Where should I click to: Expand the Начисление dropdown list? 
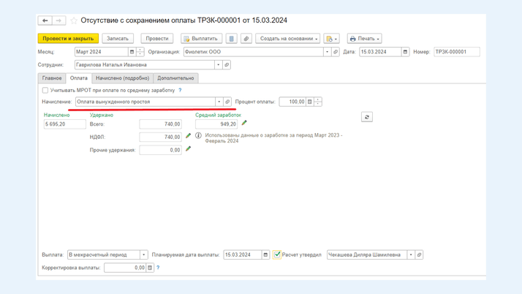tap(219, 102)
